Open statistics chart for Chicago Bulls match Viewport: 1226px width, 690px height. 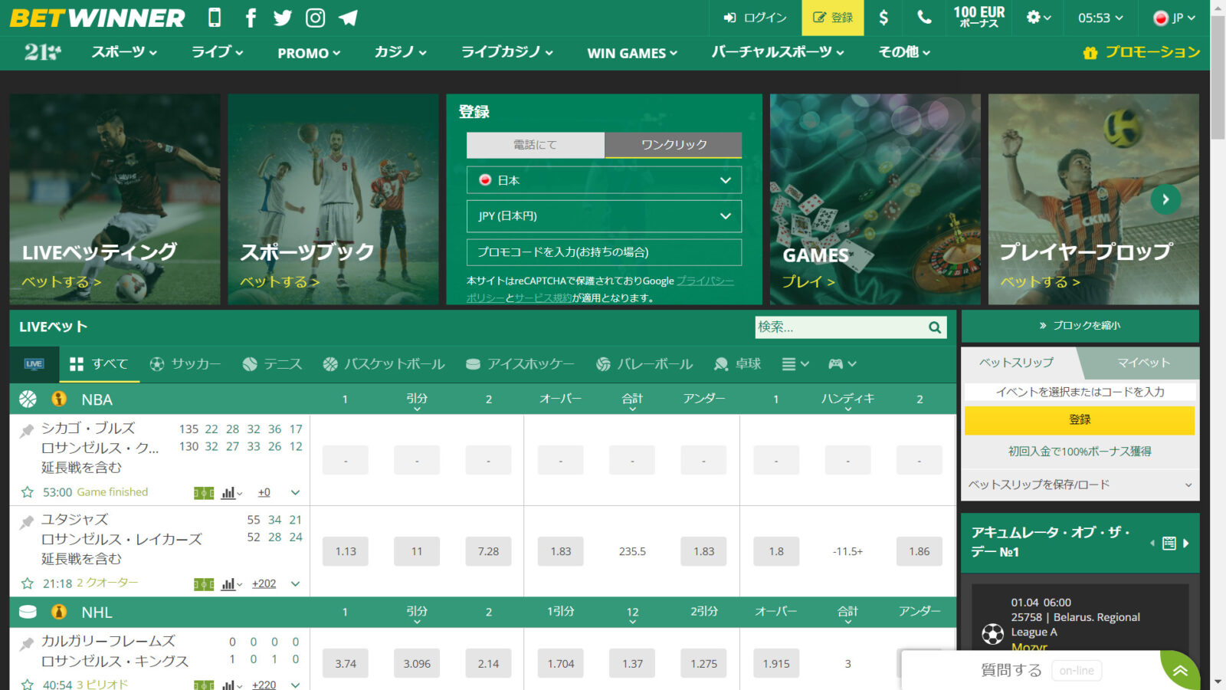tap(231, 493)
